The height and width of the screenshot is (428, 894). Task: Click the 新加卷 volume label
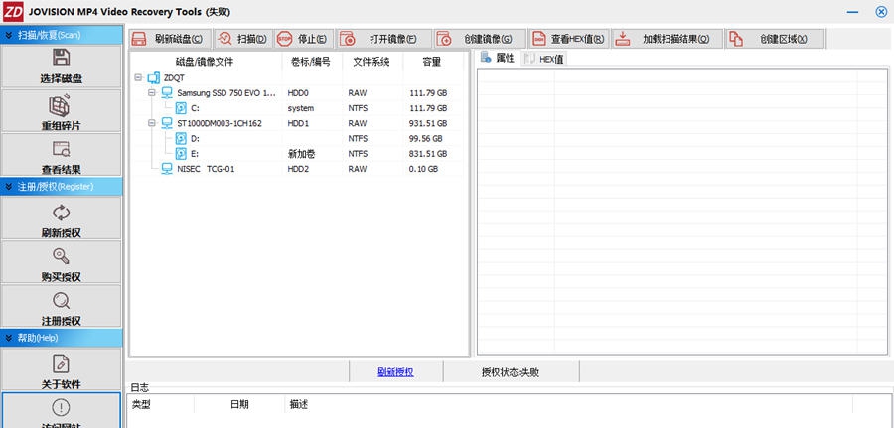click(x=302, y=154)
